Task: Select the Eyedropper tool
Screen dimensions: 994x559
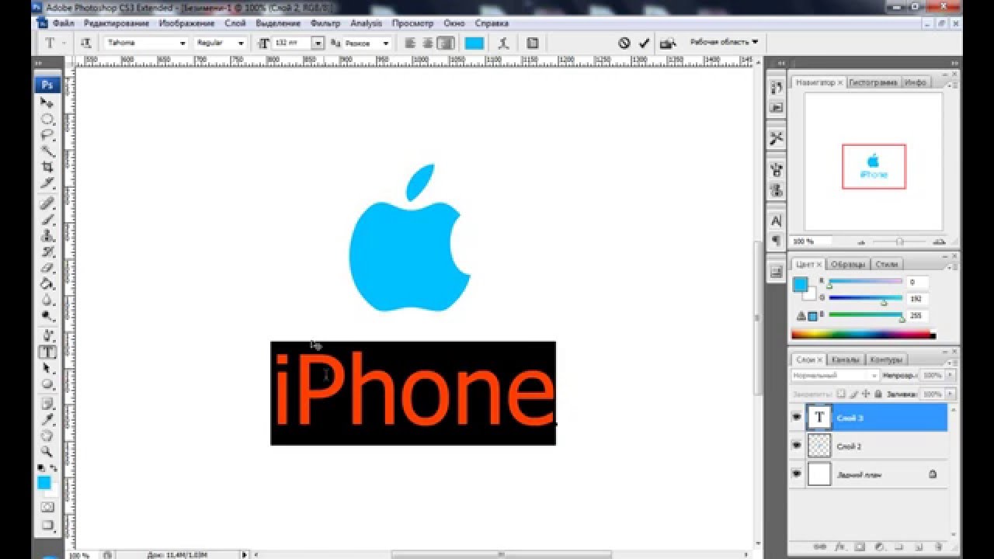Action: click(x=47, y=419)
